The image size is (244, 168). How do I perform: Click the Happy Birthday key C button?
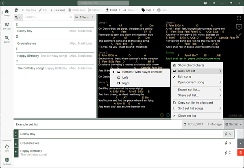click(x=228, y=153)
